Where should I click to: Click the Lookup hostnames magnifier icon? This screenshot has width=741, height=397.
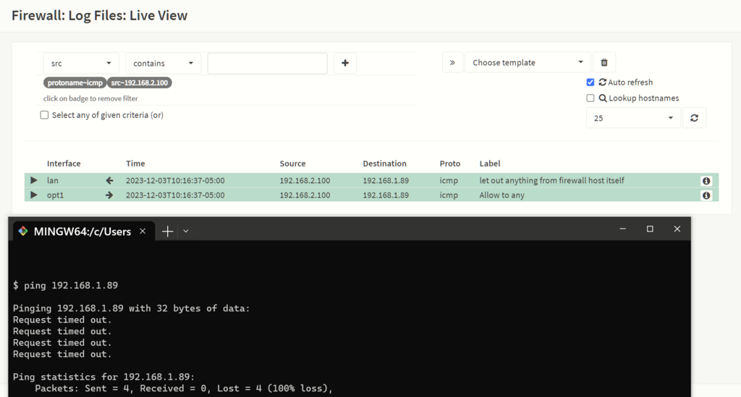(603, 98)
